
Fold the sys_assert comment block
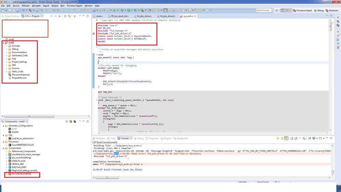97,47
